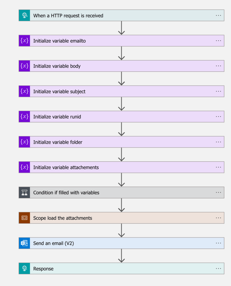Click the variable icon for emailto step

[x=24, y=41]
